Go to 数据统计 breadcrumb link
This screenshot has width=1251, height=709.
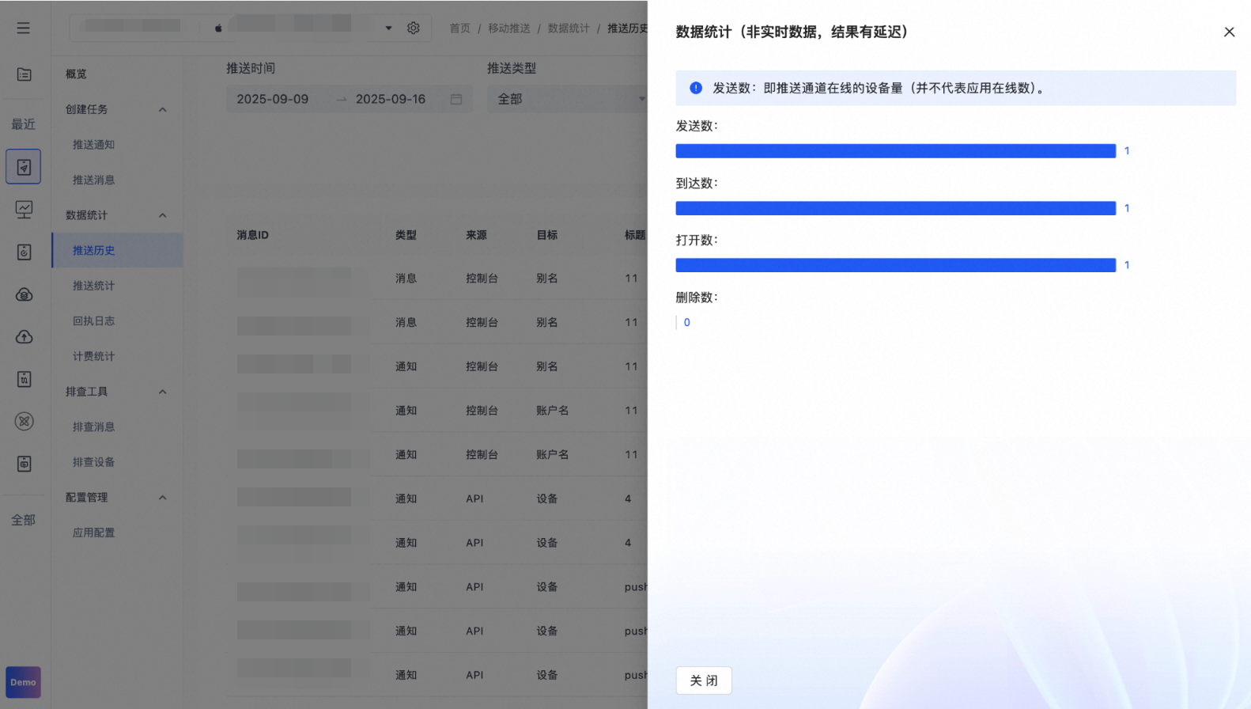coord(569,28)
